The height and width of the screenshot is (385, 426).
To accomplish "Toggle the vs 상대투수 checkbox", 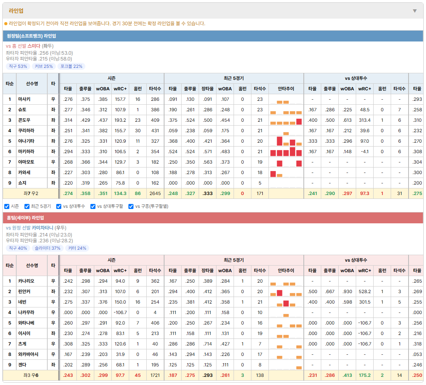I will [x=59, y=206].
